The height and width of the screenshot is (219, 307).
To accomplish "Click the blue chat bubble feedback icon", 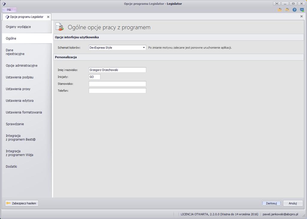I will 302,10.
